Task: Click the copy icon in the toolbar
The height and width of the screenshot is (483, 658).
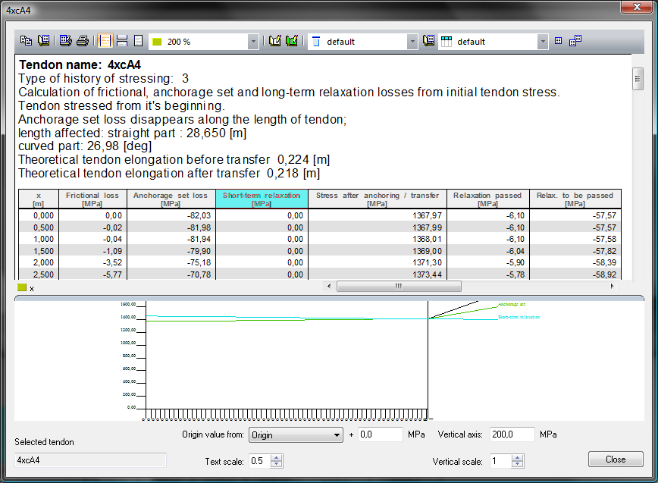Action: pyautogui.click(x=26, y=41)
